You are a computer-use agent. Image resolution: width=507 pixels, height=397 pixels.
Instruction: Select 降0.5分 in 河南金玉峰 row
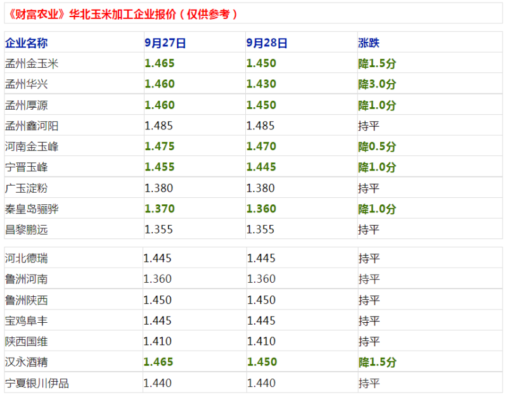(377, 146)
